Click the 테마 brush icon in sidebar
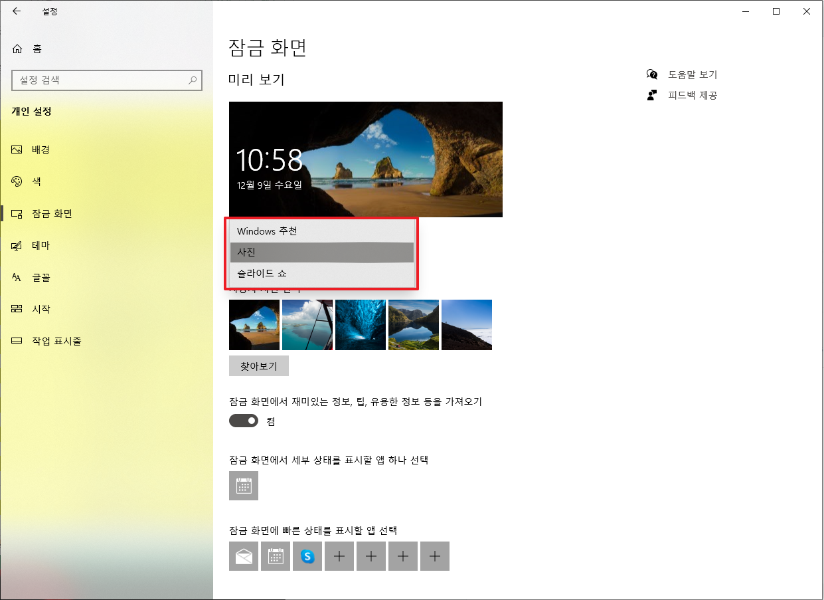 tap(17, 245)
